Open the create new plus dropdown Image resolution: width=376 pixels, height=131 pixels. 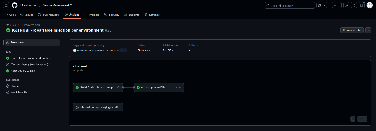[337, 6]
